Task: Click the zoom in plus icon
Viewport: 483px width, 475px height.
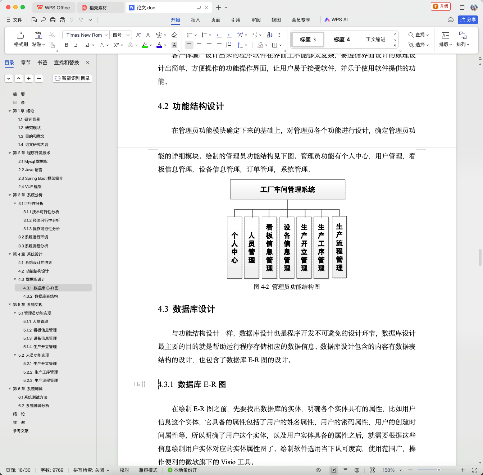Action: 463,470
